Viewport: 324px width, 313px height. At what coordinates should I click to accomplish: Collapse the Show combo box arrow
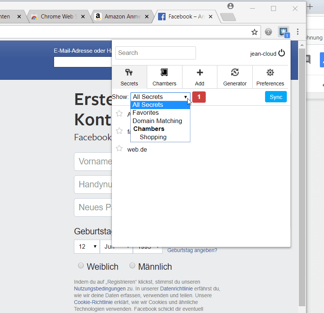click(x=185, y=97)
